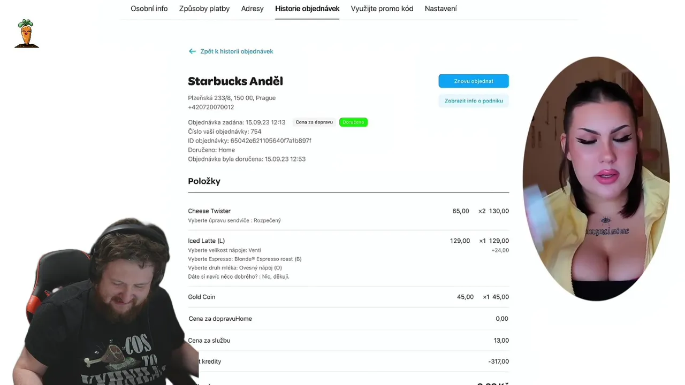Click the green Doručeno status badge
This screenshot has width=685, height=385.
tap(353, 122)
